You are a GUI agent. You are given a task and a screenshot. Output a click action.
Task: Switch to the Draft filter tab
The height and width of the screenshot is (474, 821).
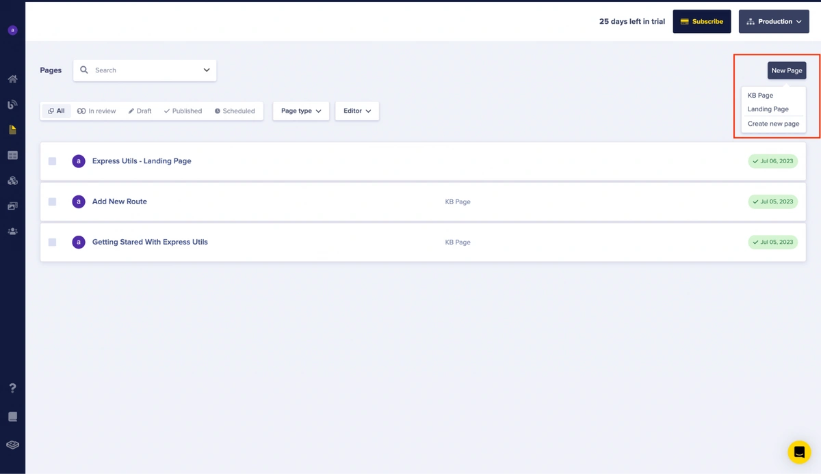(140, 111)
